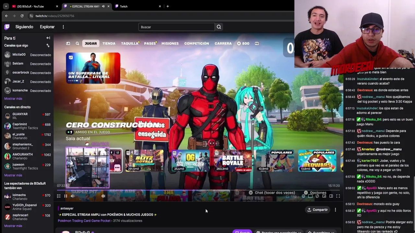Open Caprimint's Teamfight Tactics stream

pos(27,126)
